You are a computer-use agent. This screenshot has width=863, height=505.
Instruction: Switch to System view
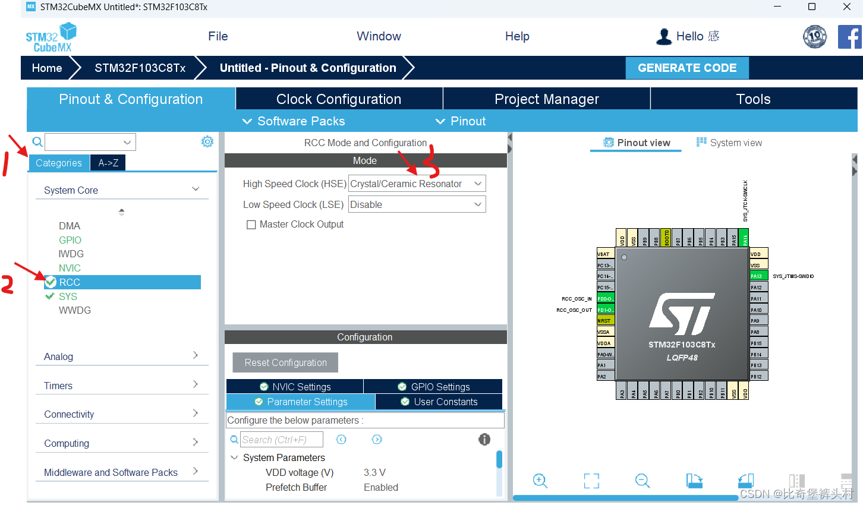coord(729,143)
